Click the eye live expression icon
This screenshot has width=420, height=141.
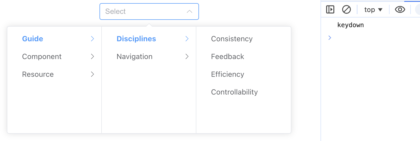[400, 10]
